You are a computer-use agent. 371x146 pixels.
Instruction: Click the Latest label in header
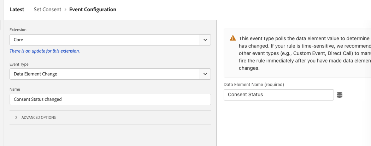pos(17,10)
